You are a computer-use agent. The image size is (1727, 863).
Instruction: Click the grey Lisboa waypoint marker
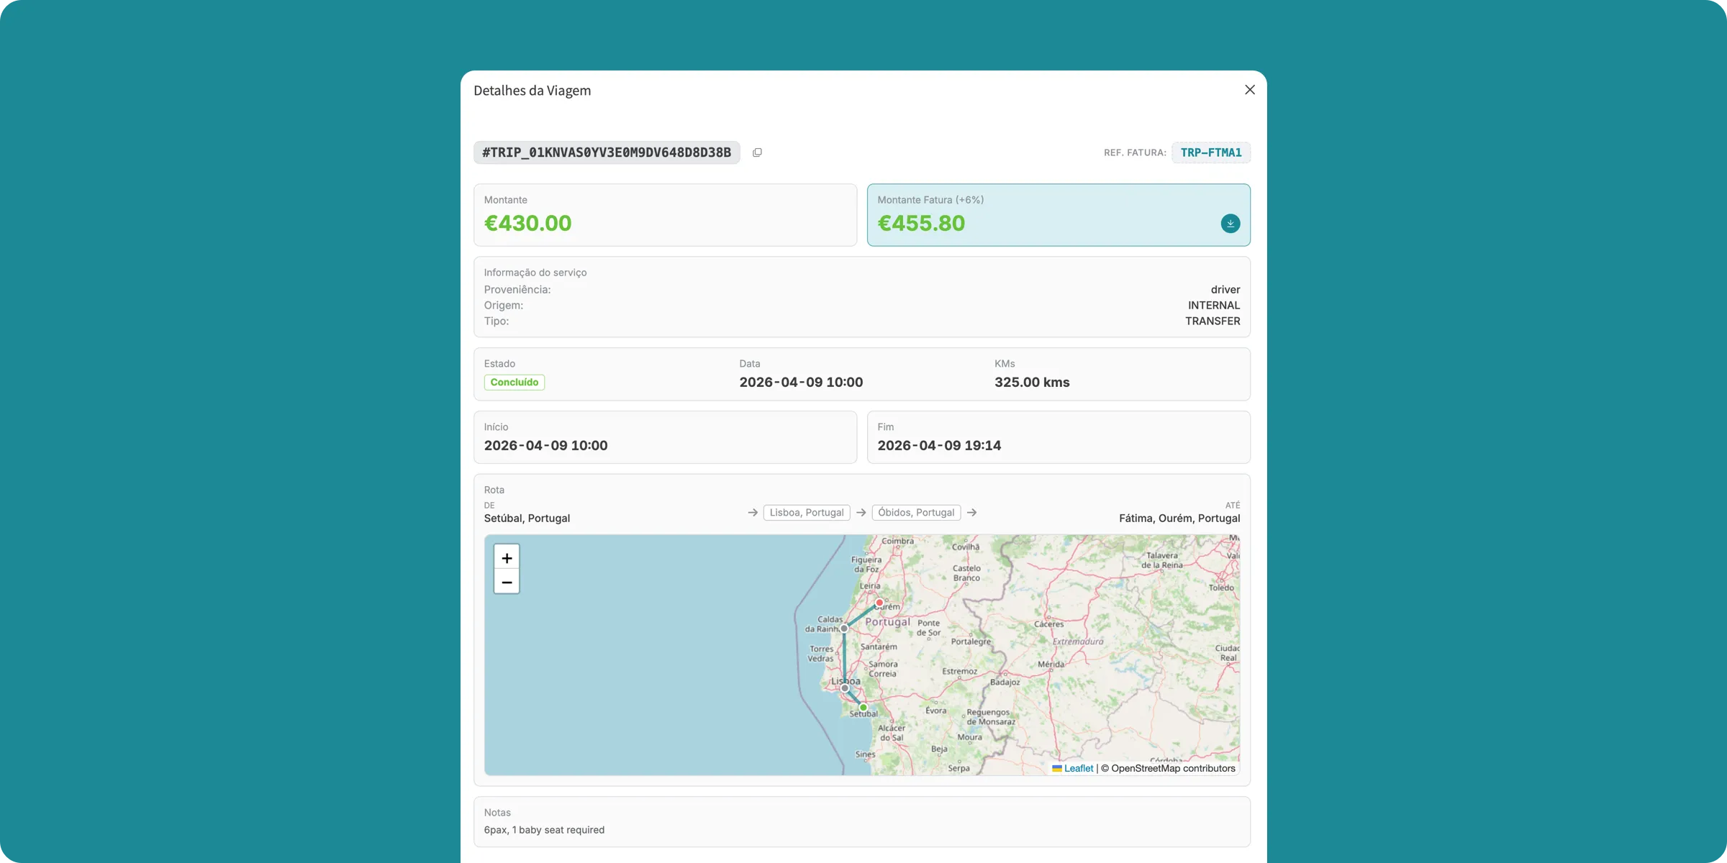pos(845,688)
